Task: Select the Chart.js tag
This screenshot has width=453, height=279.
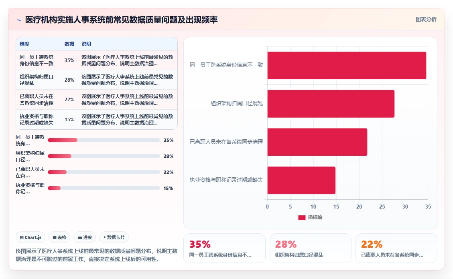Action: pos(30,237)
